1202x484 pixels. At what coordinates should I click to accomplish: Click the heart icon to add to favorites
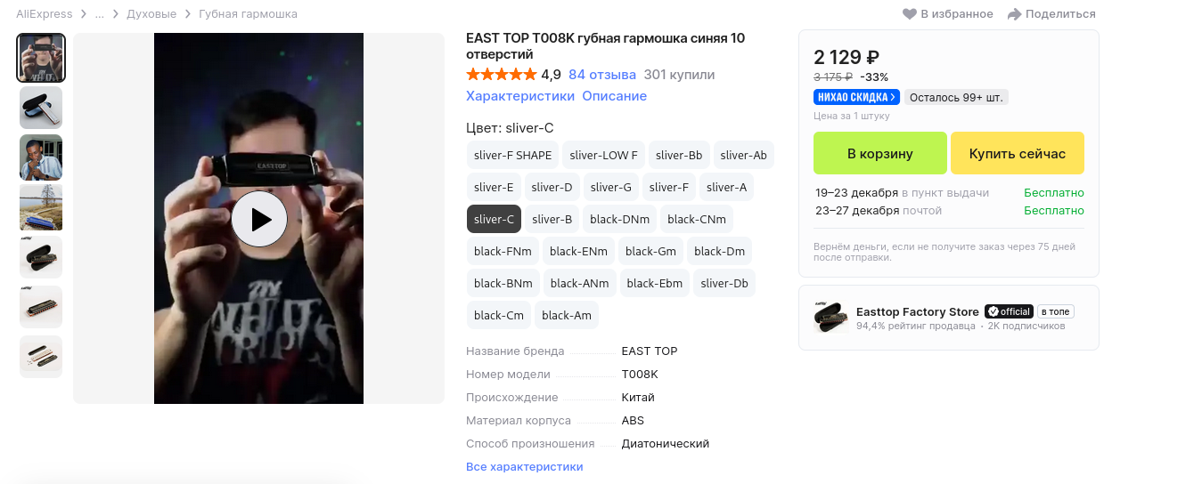tap(910, 14)
